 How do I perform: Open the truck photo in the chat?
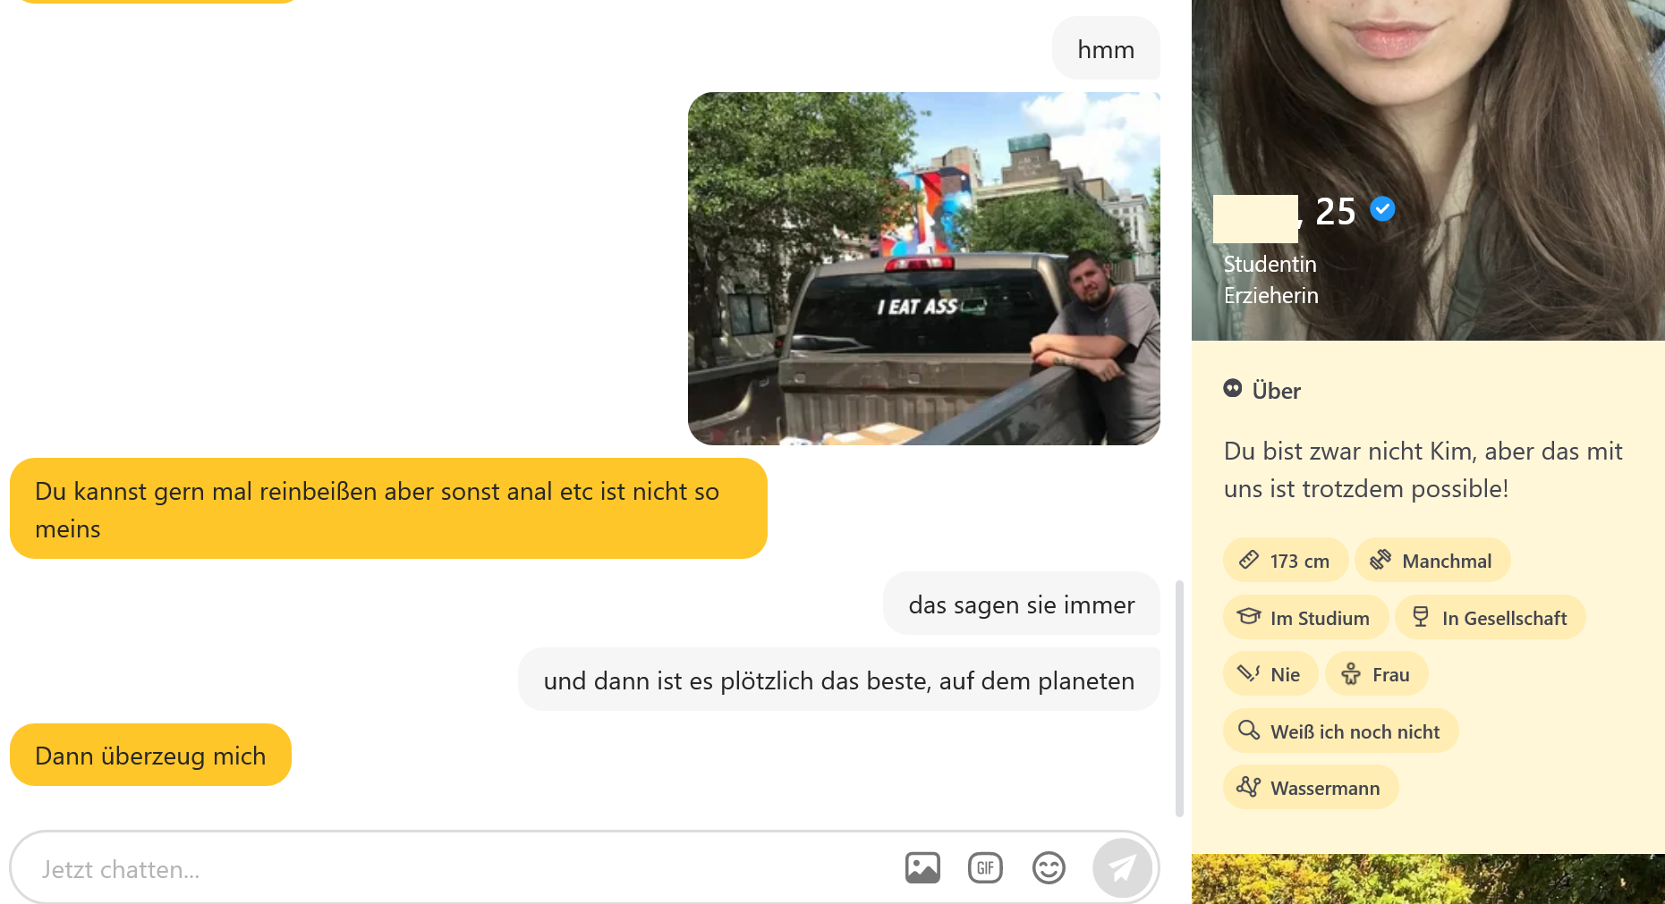[x=924, y=268]
